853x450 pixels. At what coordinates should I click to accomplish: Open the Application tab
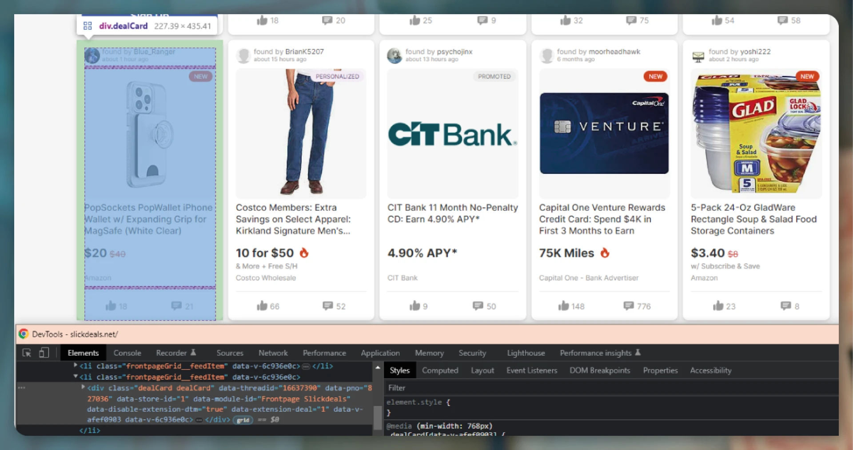[380, 353]
